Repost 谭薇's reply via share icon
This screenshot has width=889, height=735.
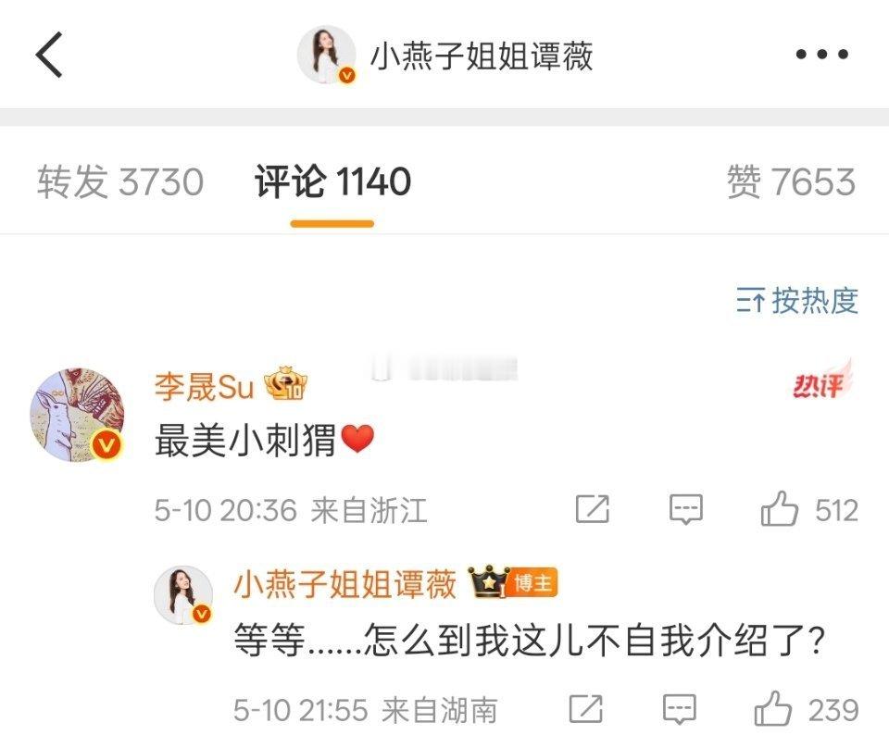pyautogui.click(x=585, y=708)
